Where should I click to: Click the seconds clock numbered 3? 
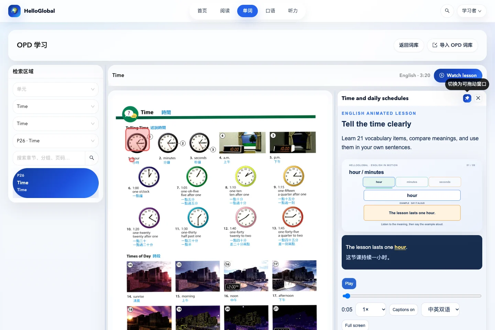click(199, 143)
